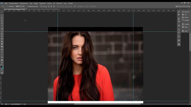Toggle Quick Mask mode icon
Screen dimensions: 191x107
[2, 70]
